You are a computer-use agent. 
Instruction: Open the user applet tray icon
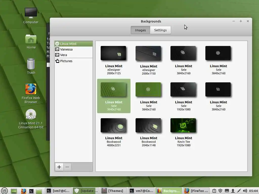click(233, 191)
